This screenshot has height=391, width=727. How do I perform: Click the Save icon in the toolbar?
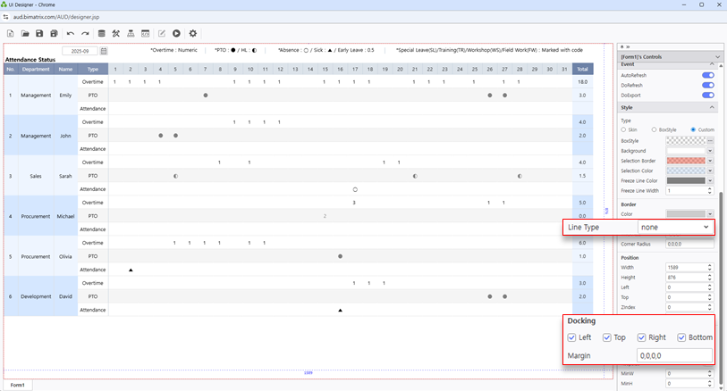40,34
